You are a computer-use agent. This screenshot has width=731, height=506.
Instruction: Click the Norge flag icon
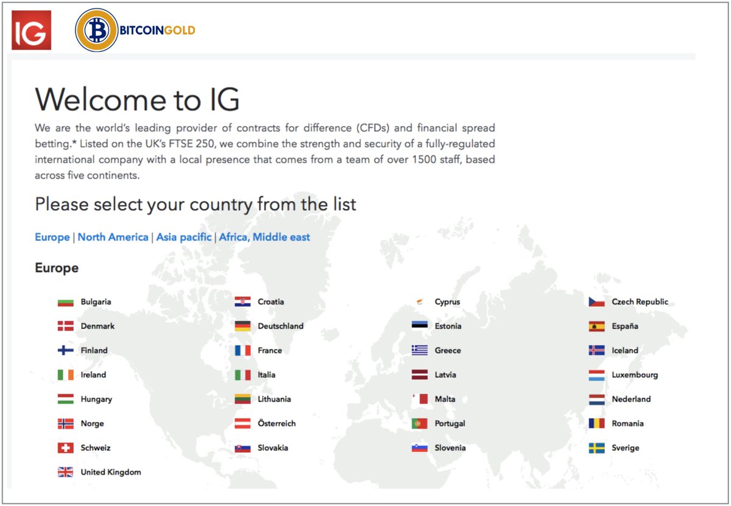click(65, 424)
